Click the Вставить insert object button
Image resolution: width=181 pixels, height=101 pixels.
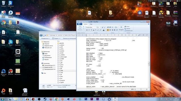(121, 28)
